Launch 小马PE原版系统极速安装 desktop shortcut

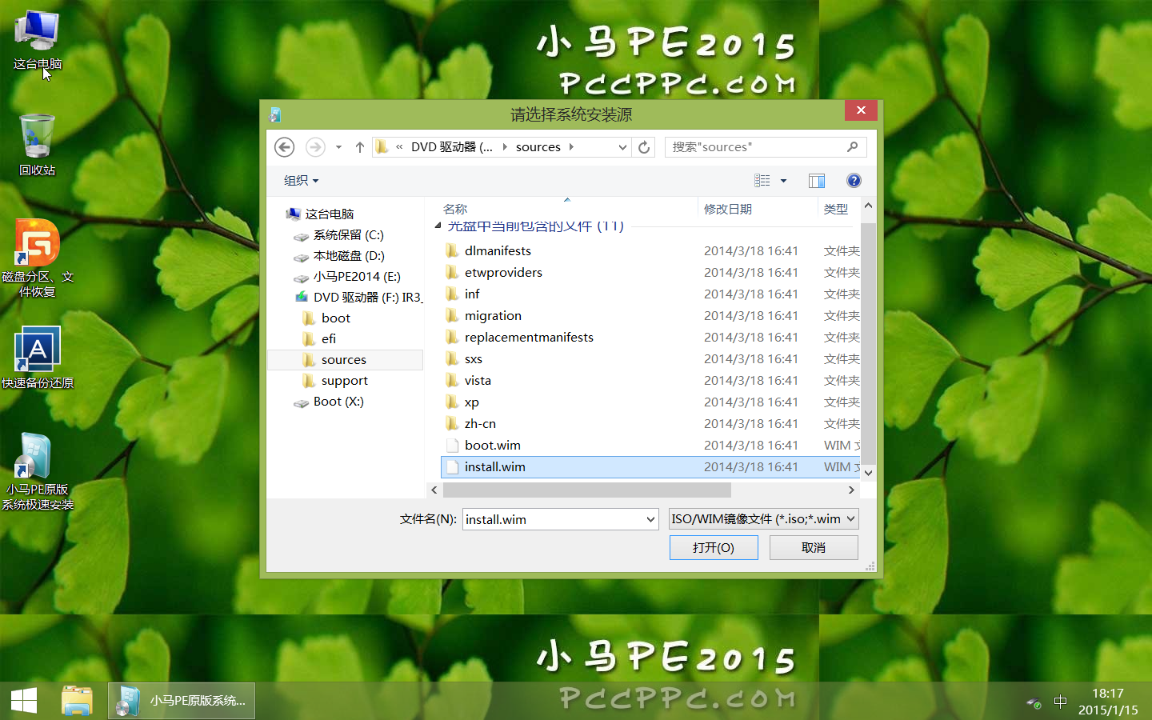click(38, 472)
